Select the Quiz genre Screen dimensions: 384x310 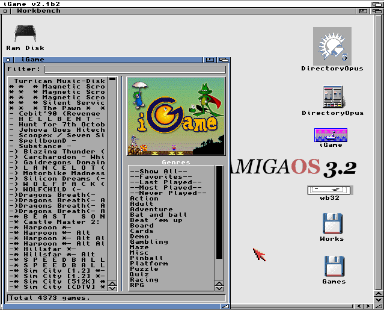coord(139,274)
